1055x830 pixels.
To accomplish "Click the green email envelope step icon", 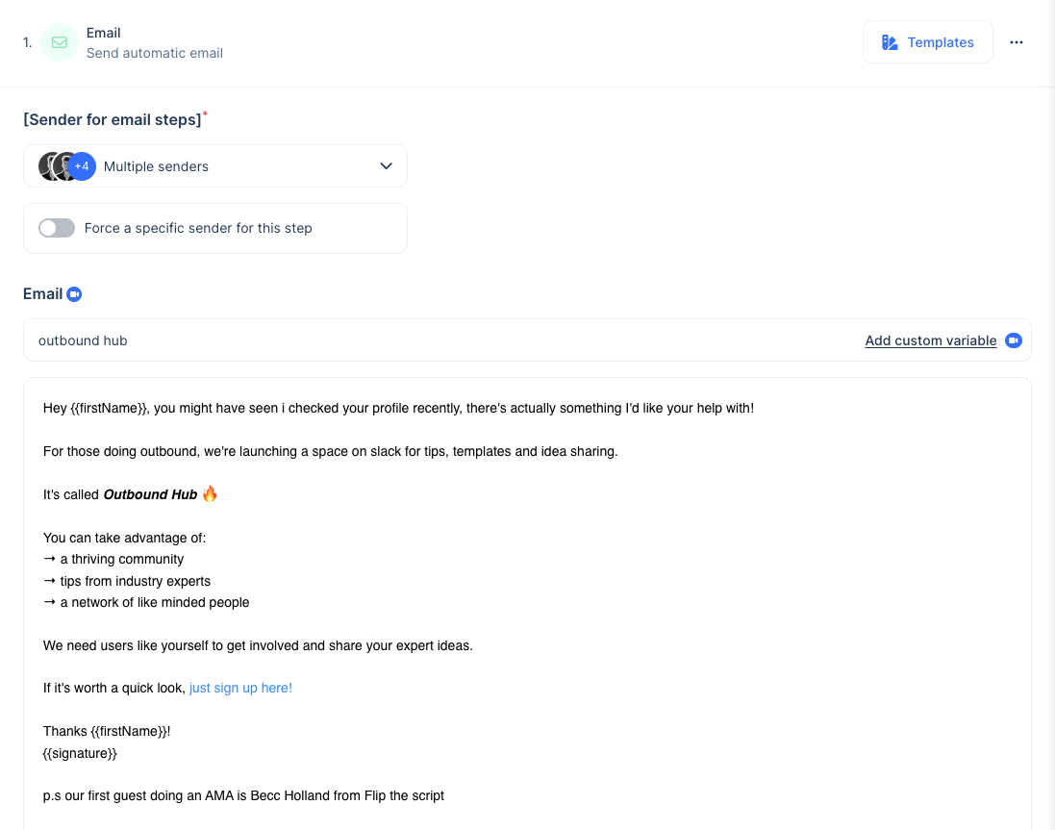I will coord(60,42).
